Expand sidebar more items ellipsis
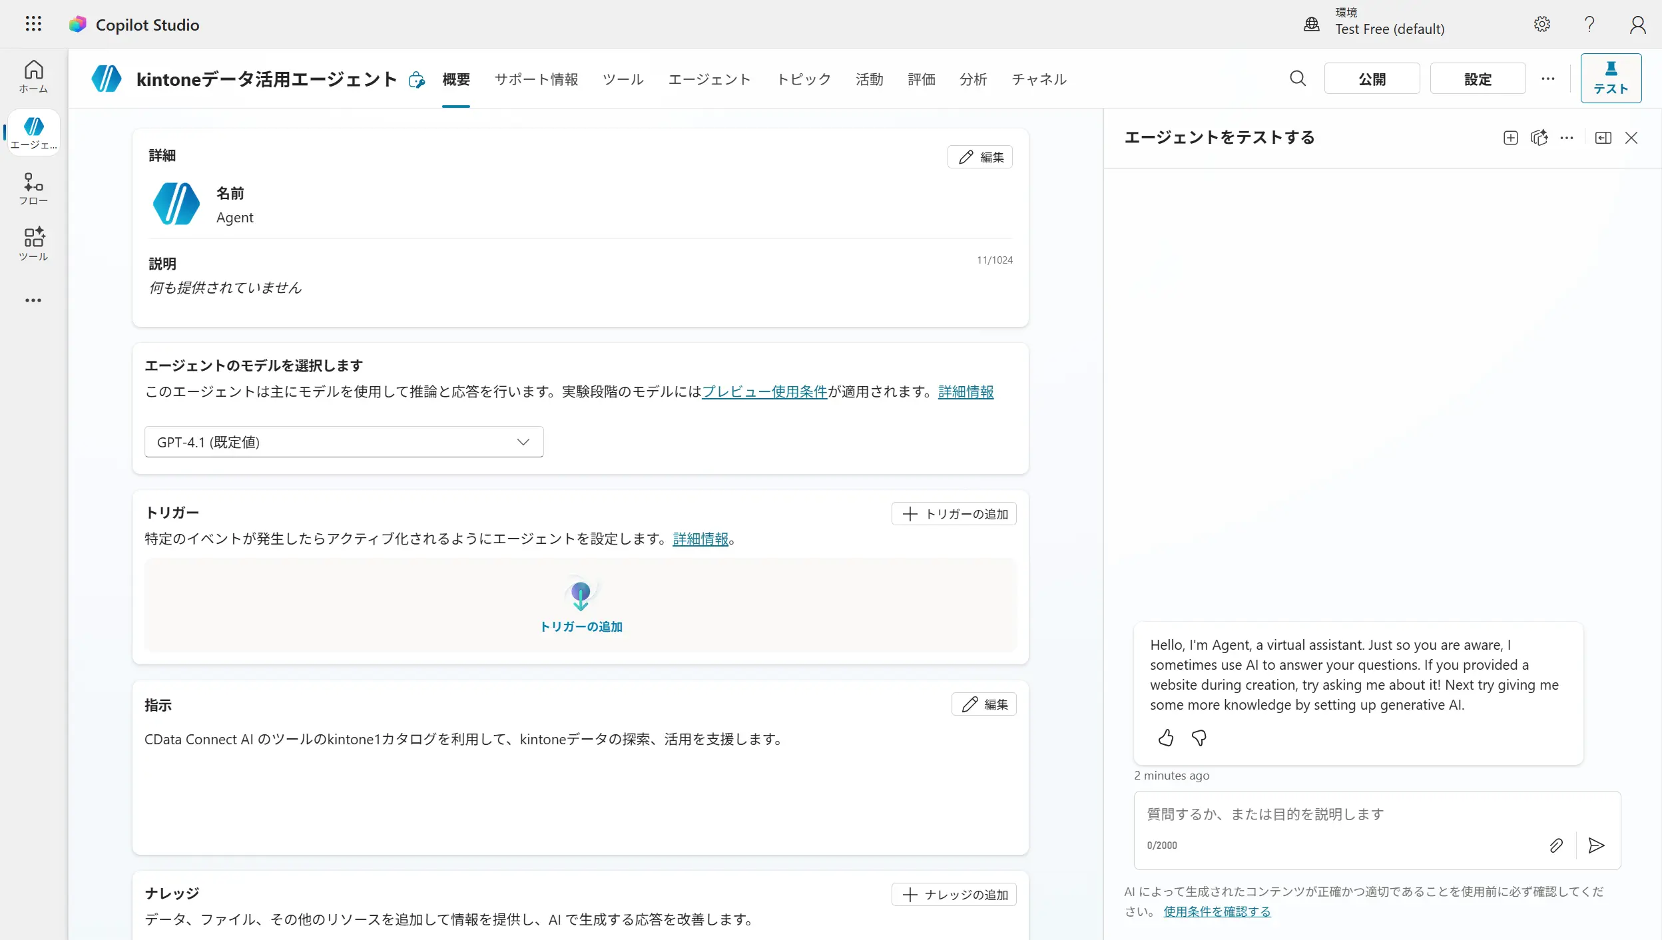 [x=33, y=300]
